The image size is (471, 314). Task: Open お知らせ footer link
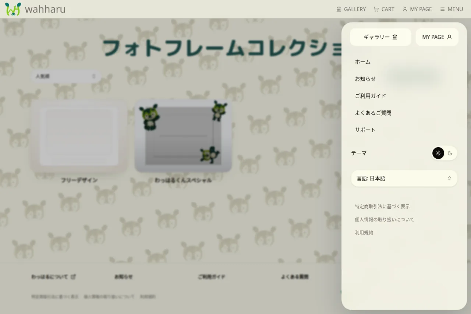point(124,277)
